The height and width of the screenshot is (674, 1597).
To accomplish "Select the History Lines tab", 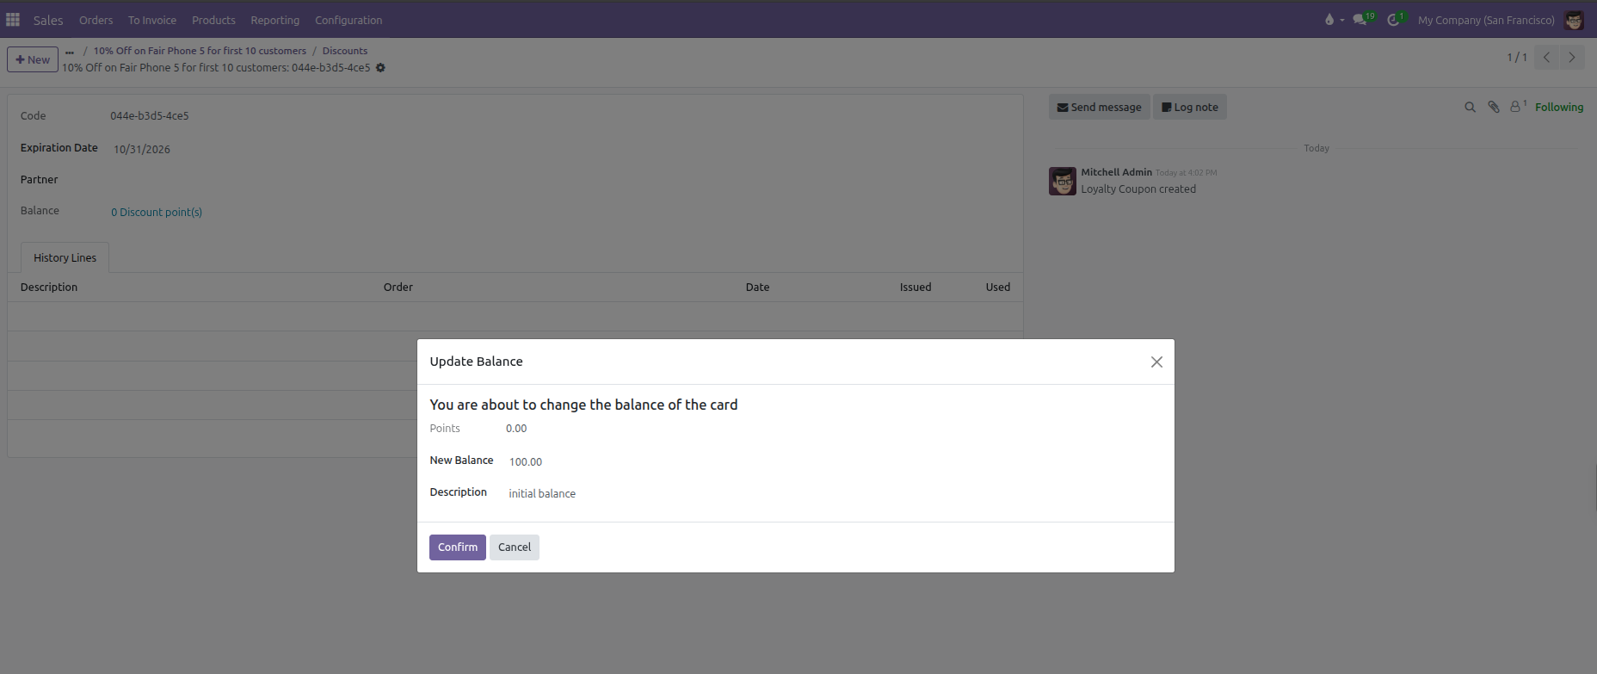I will (x=65, y=257).
